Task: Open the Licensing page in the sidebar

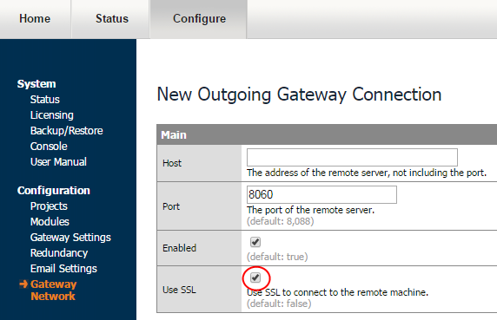Action: tap(52, 115)
